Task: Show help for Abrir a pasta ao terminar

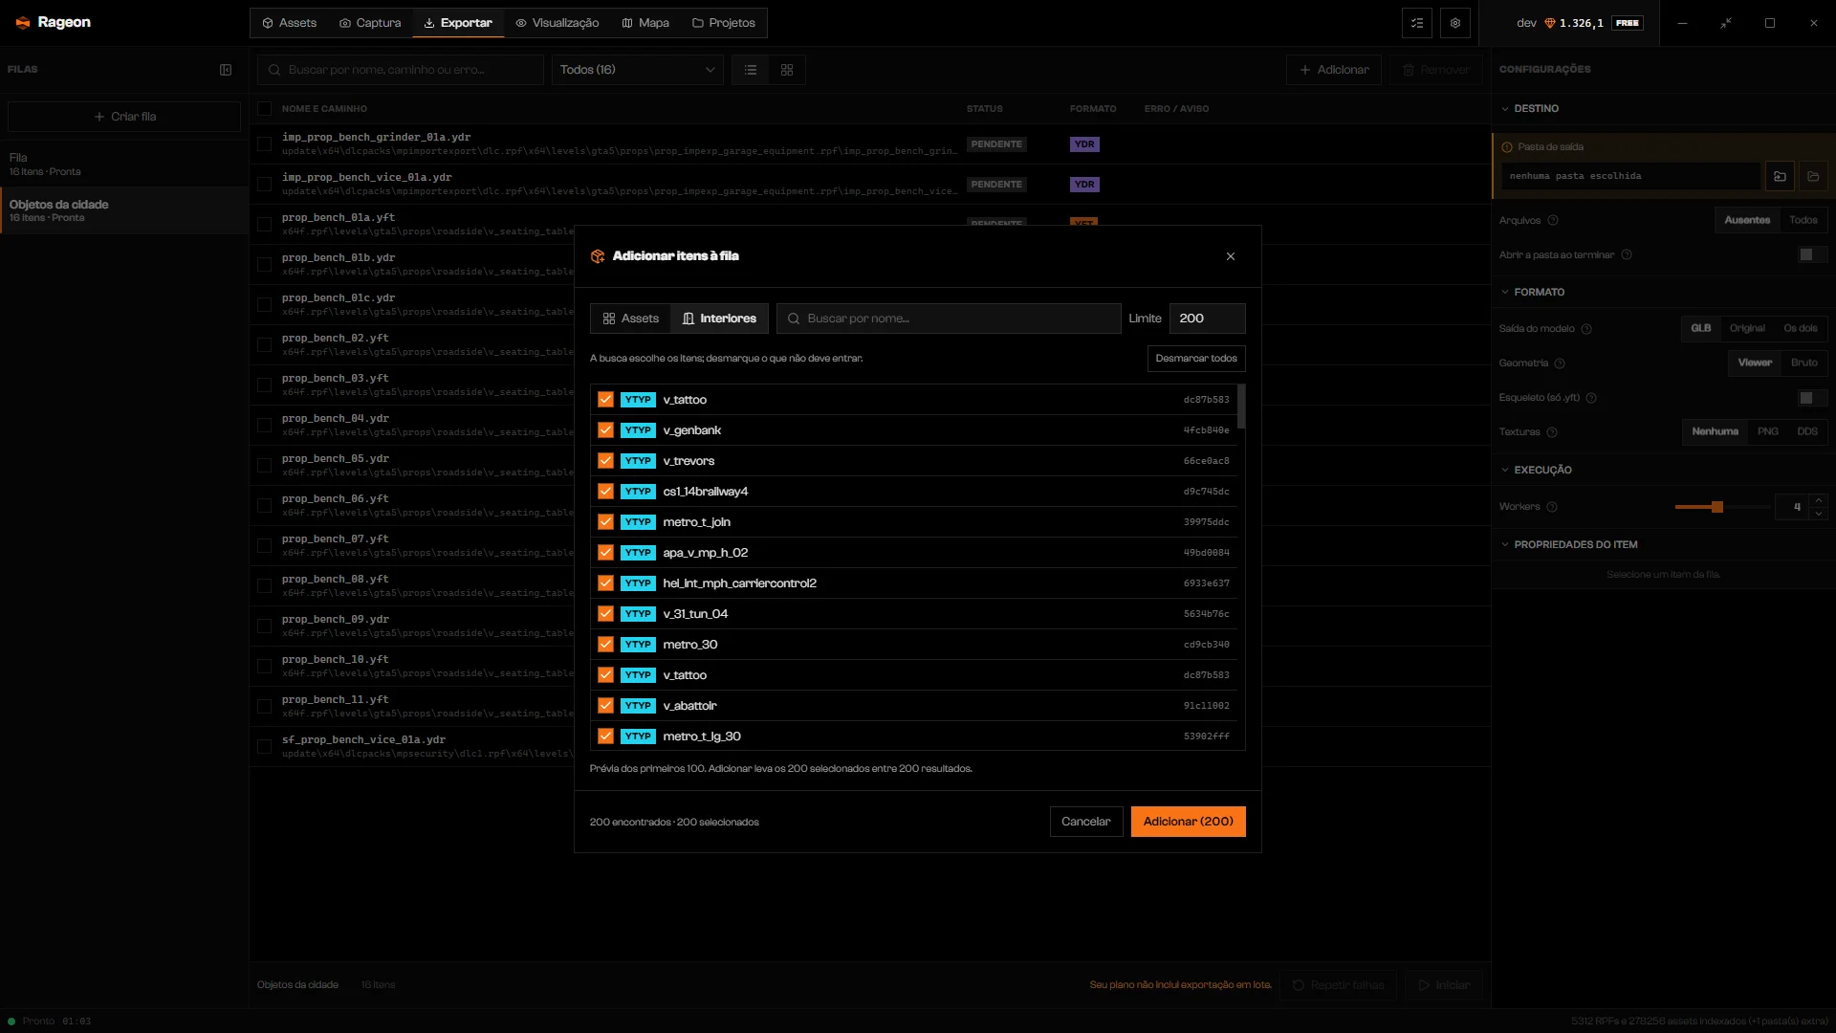Action: [x=1627, y=254]
